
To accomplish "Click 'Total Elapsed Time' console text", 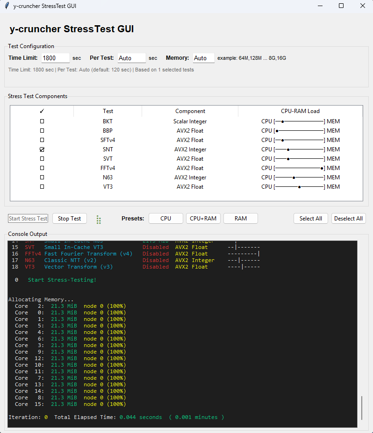I will [x=85, y=417].
